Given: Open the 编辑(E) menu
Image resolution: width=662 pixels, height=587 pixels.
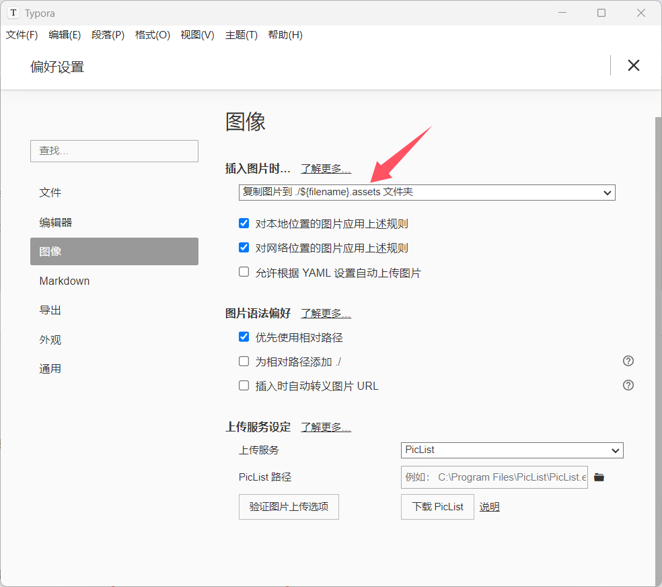Looking at the screenshot, I should [x=65, y=35].
